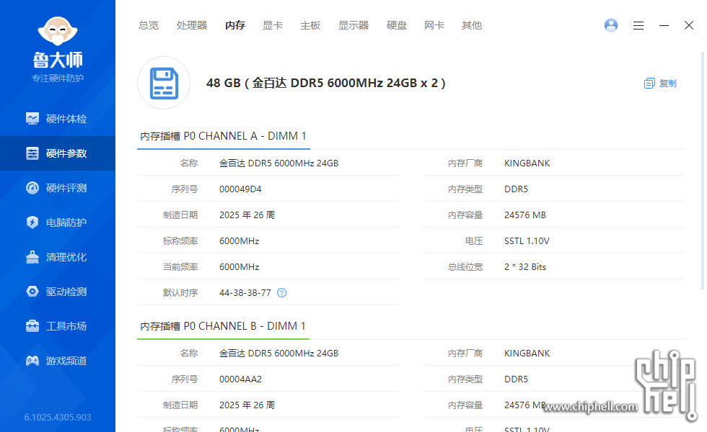
Task: Open the hamburger menu at top right
Action: pyautogui.click(x=638, y=25)
